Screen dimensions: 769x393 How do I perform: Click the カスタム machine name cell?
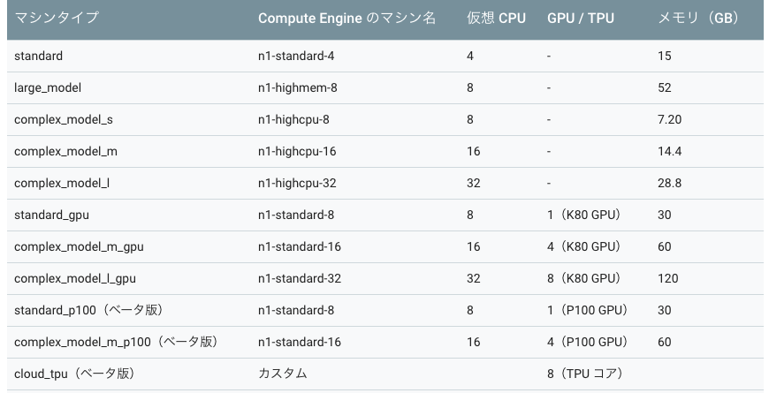pos(282,374)
